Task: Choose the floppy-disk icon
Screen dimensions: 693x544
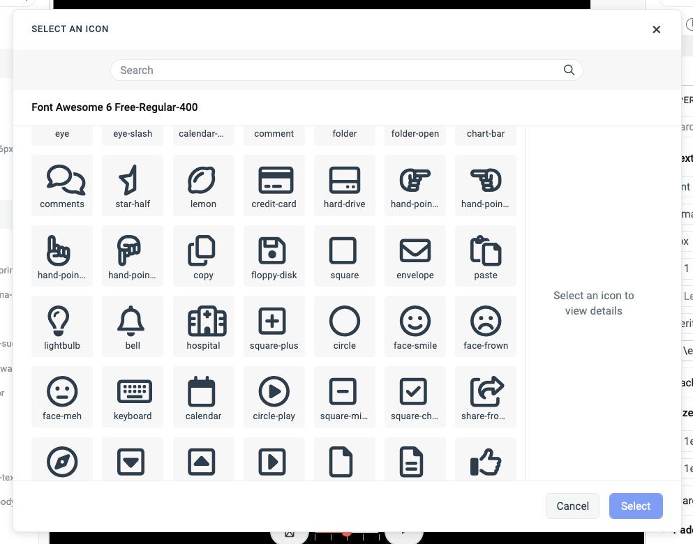Action: tap(274, 256)
